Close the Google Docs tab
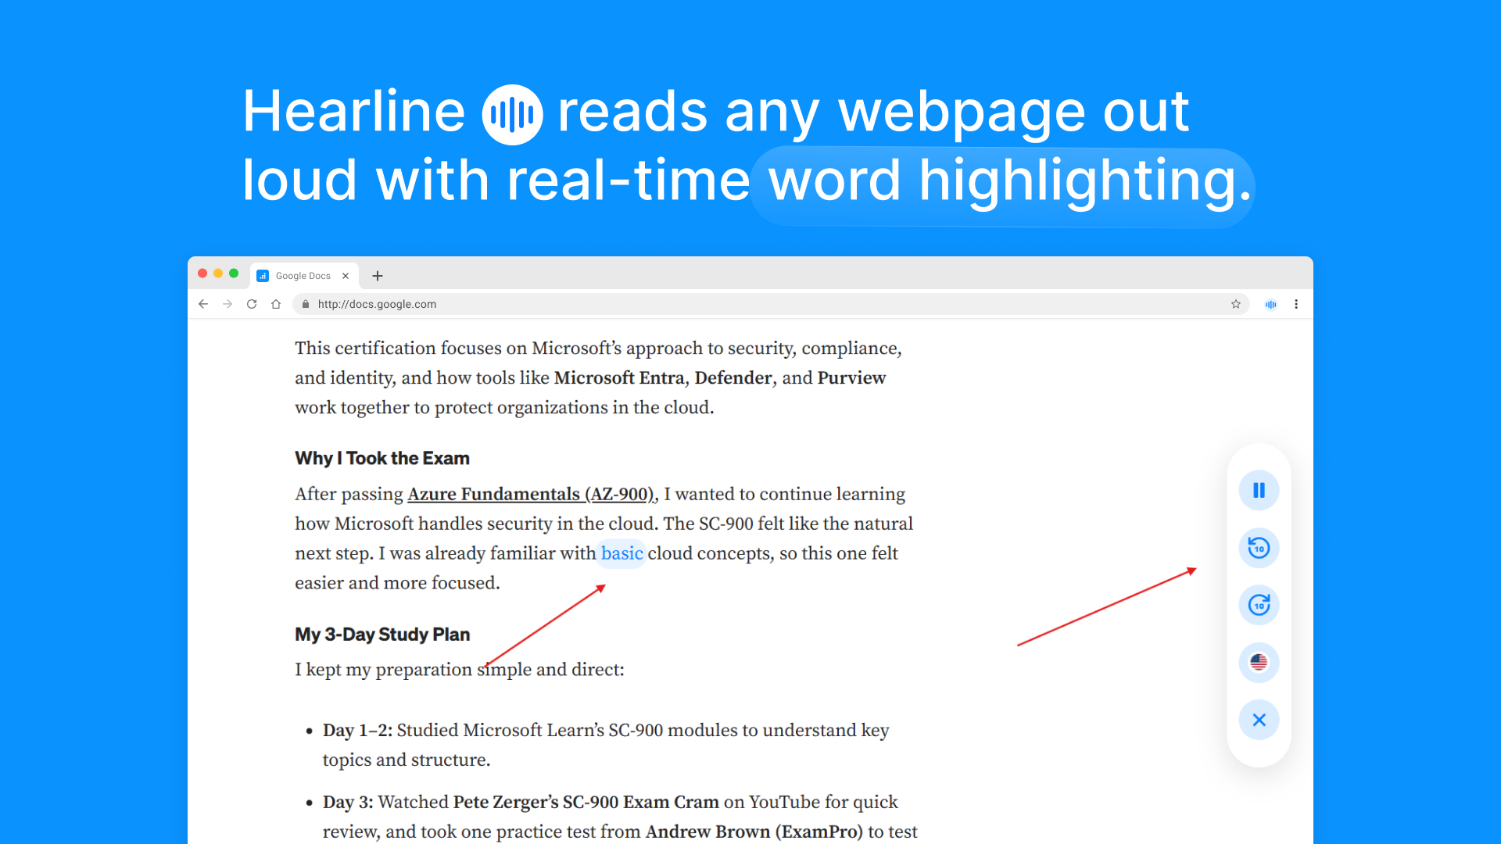This screenshot has width=1501, height=844. (x=346, y=276)
